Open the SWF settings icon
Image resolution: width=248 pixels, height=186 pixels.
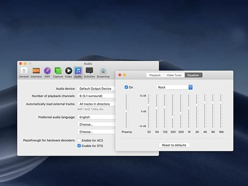pos(47,72)
